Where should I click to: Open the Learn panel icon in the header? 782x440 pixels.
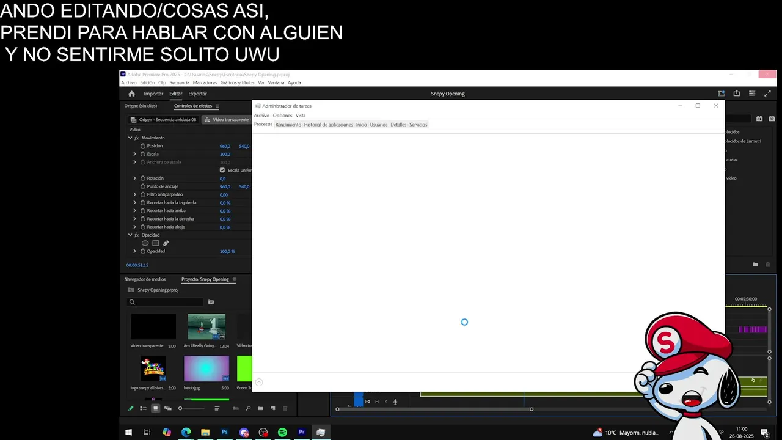point(722,94)
